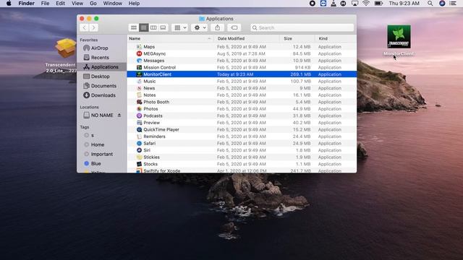463x260 pixels.
Task: Select the Preview row in list
Action: pyautogui.click(x=242, y=123)
